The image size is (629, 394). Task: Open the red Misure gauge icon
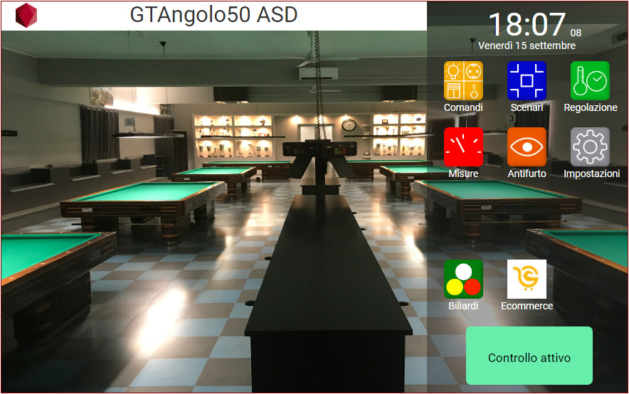click(463, 147)
